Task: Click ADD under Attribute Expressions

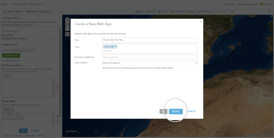Action: click(x=7, y=76)
